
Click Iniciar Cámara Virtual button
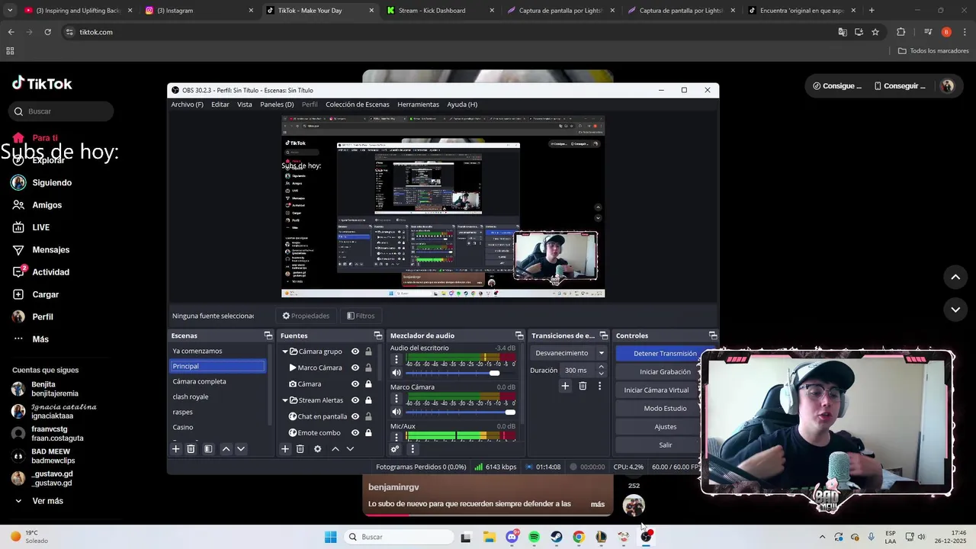(657, 390)
